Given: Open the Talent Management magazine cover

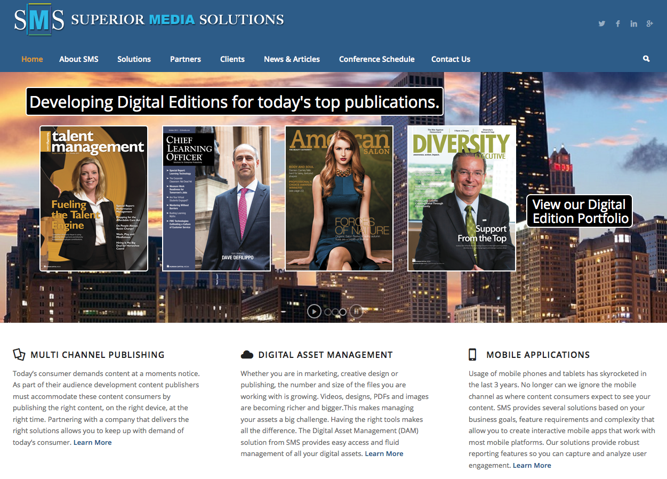Looking at the screenshot, I should [94, 198].
